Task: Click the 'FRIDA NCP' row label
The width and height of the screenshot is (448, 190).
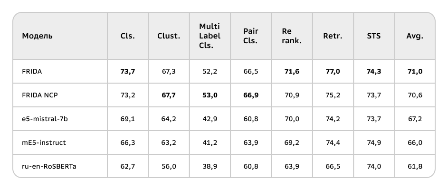Action: [40, 95]
